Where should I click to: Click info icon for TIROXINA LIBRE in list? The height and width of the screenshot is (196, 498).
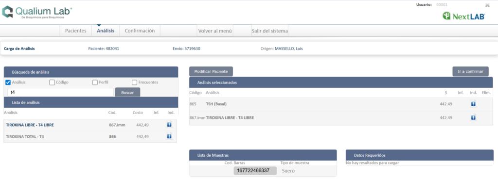[x=169, y=125]
